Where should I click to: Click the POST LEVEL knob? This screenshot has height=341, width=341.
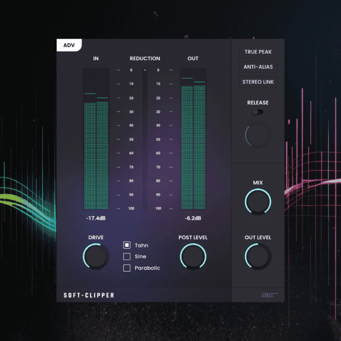(193, 257)
